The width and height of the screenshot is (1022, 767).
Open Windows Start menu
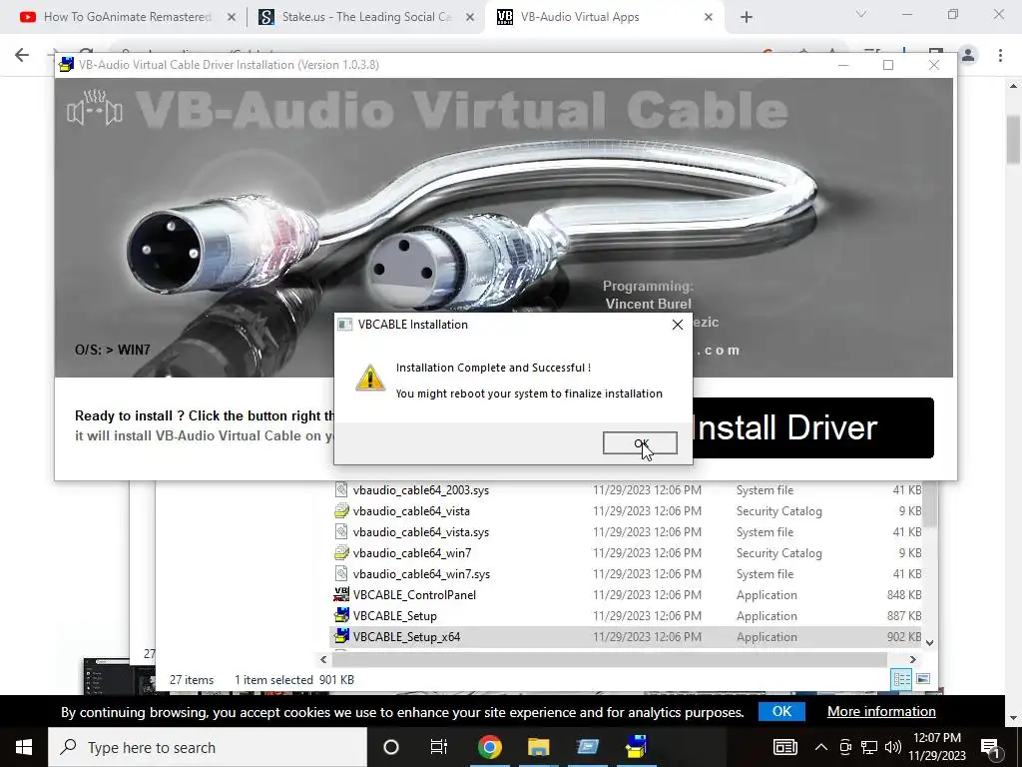(24, 747)
